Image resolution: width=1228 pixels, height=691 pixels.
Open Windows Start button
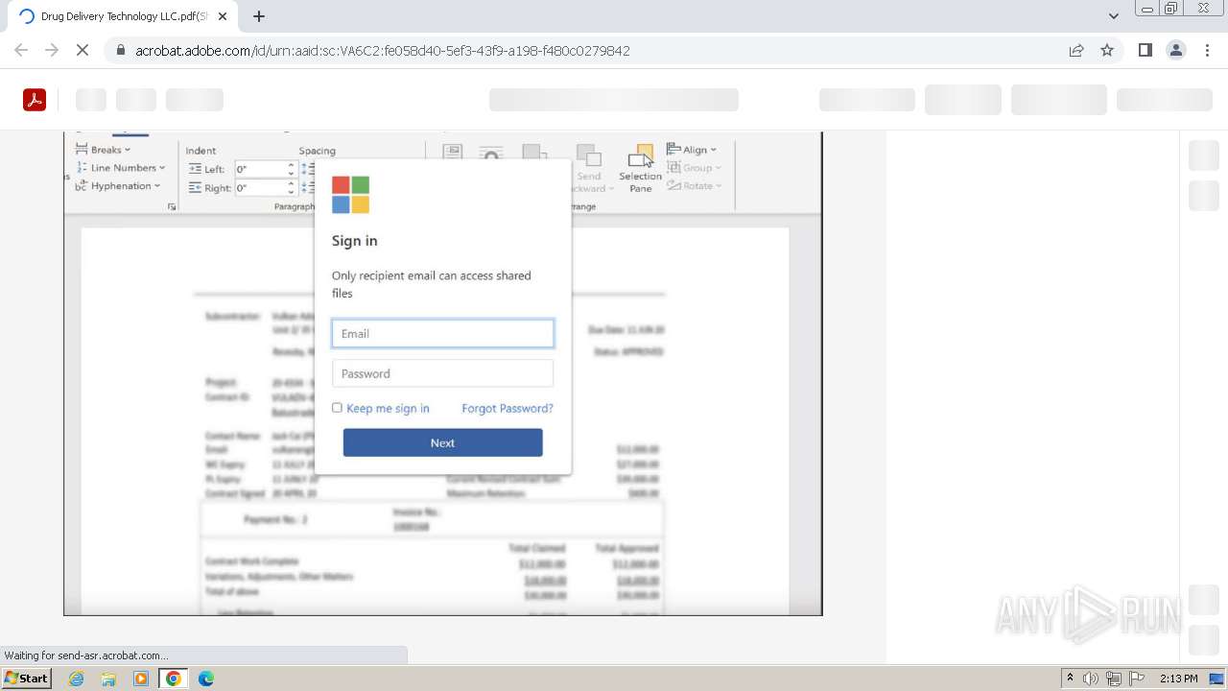click(27, 679)
